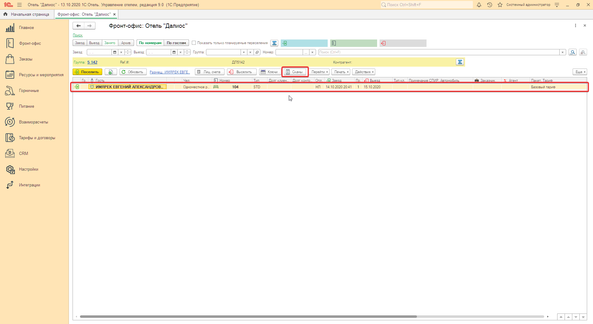The image size is (593, 324).
Task: Click the Ресурсы и мероприятия calendar icon
Action: 10,75
